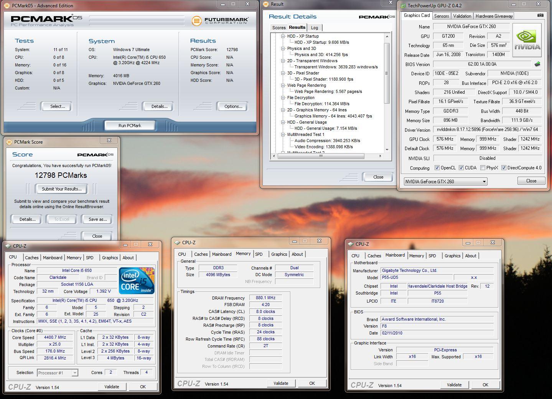The height and width of the screenshot is (399, 552).
Task: Click the Result tree scroll right arrow
Action: [x=380, y=156]
